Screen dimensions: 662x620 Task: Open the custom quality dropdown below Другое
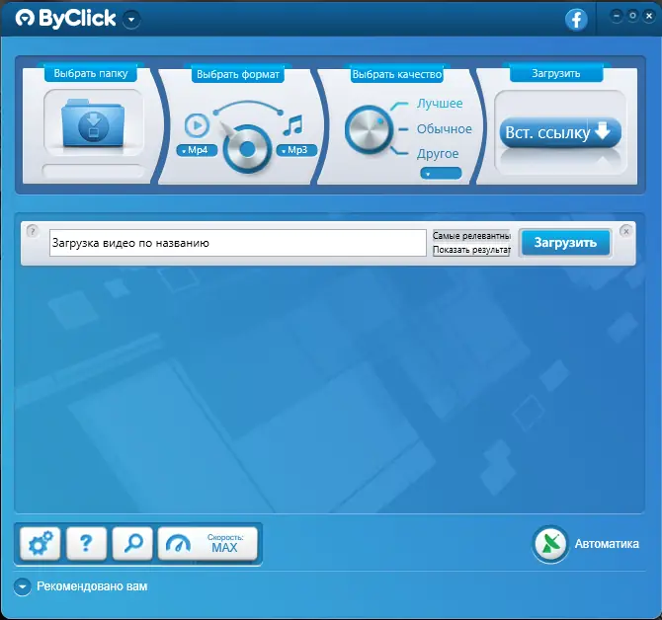pos(441,174)
